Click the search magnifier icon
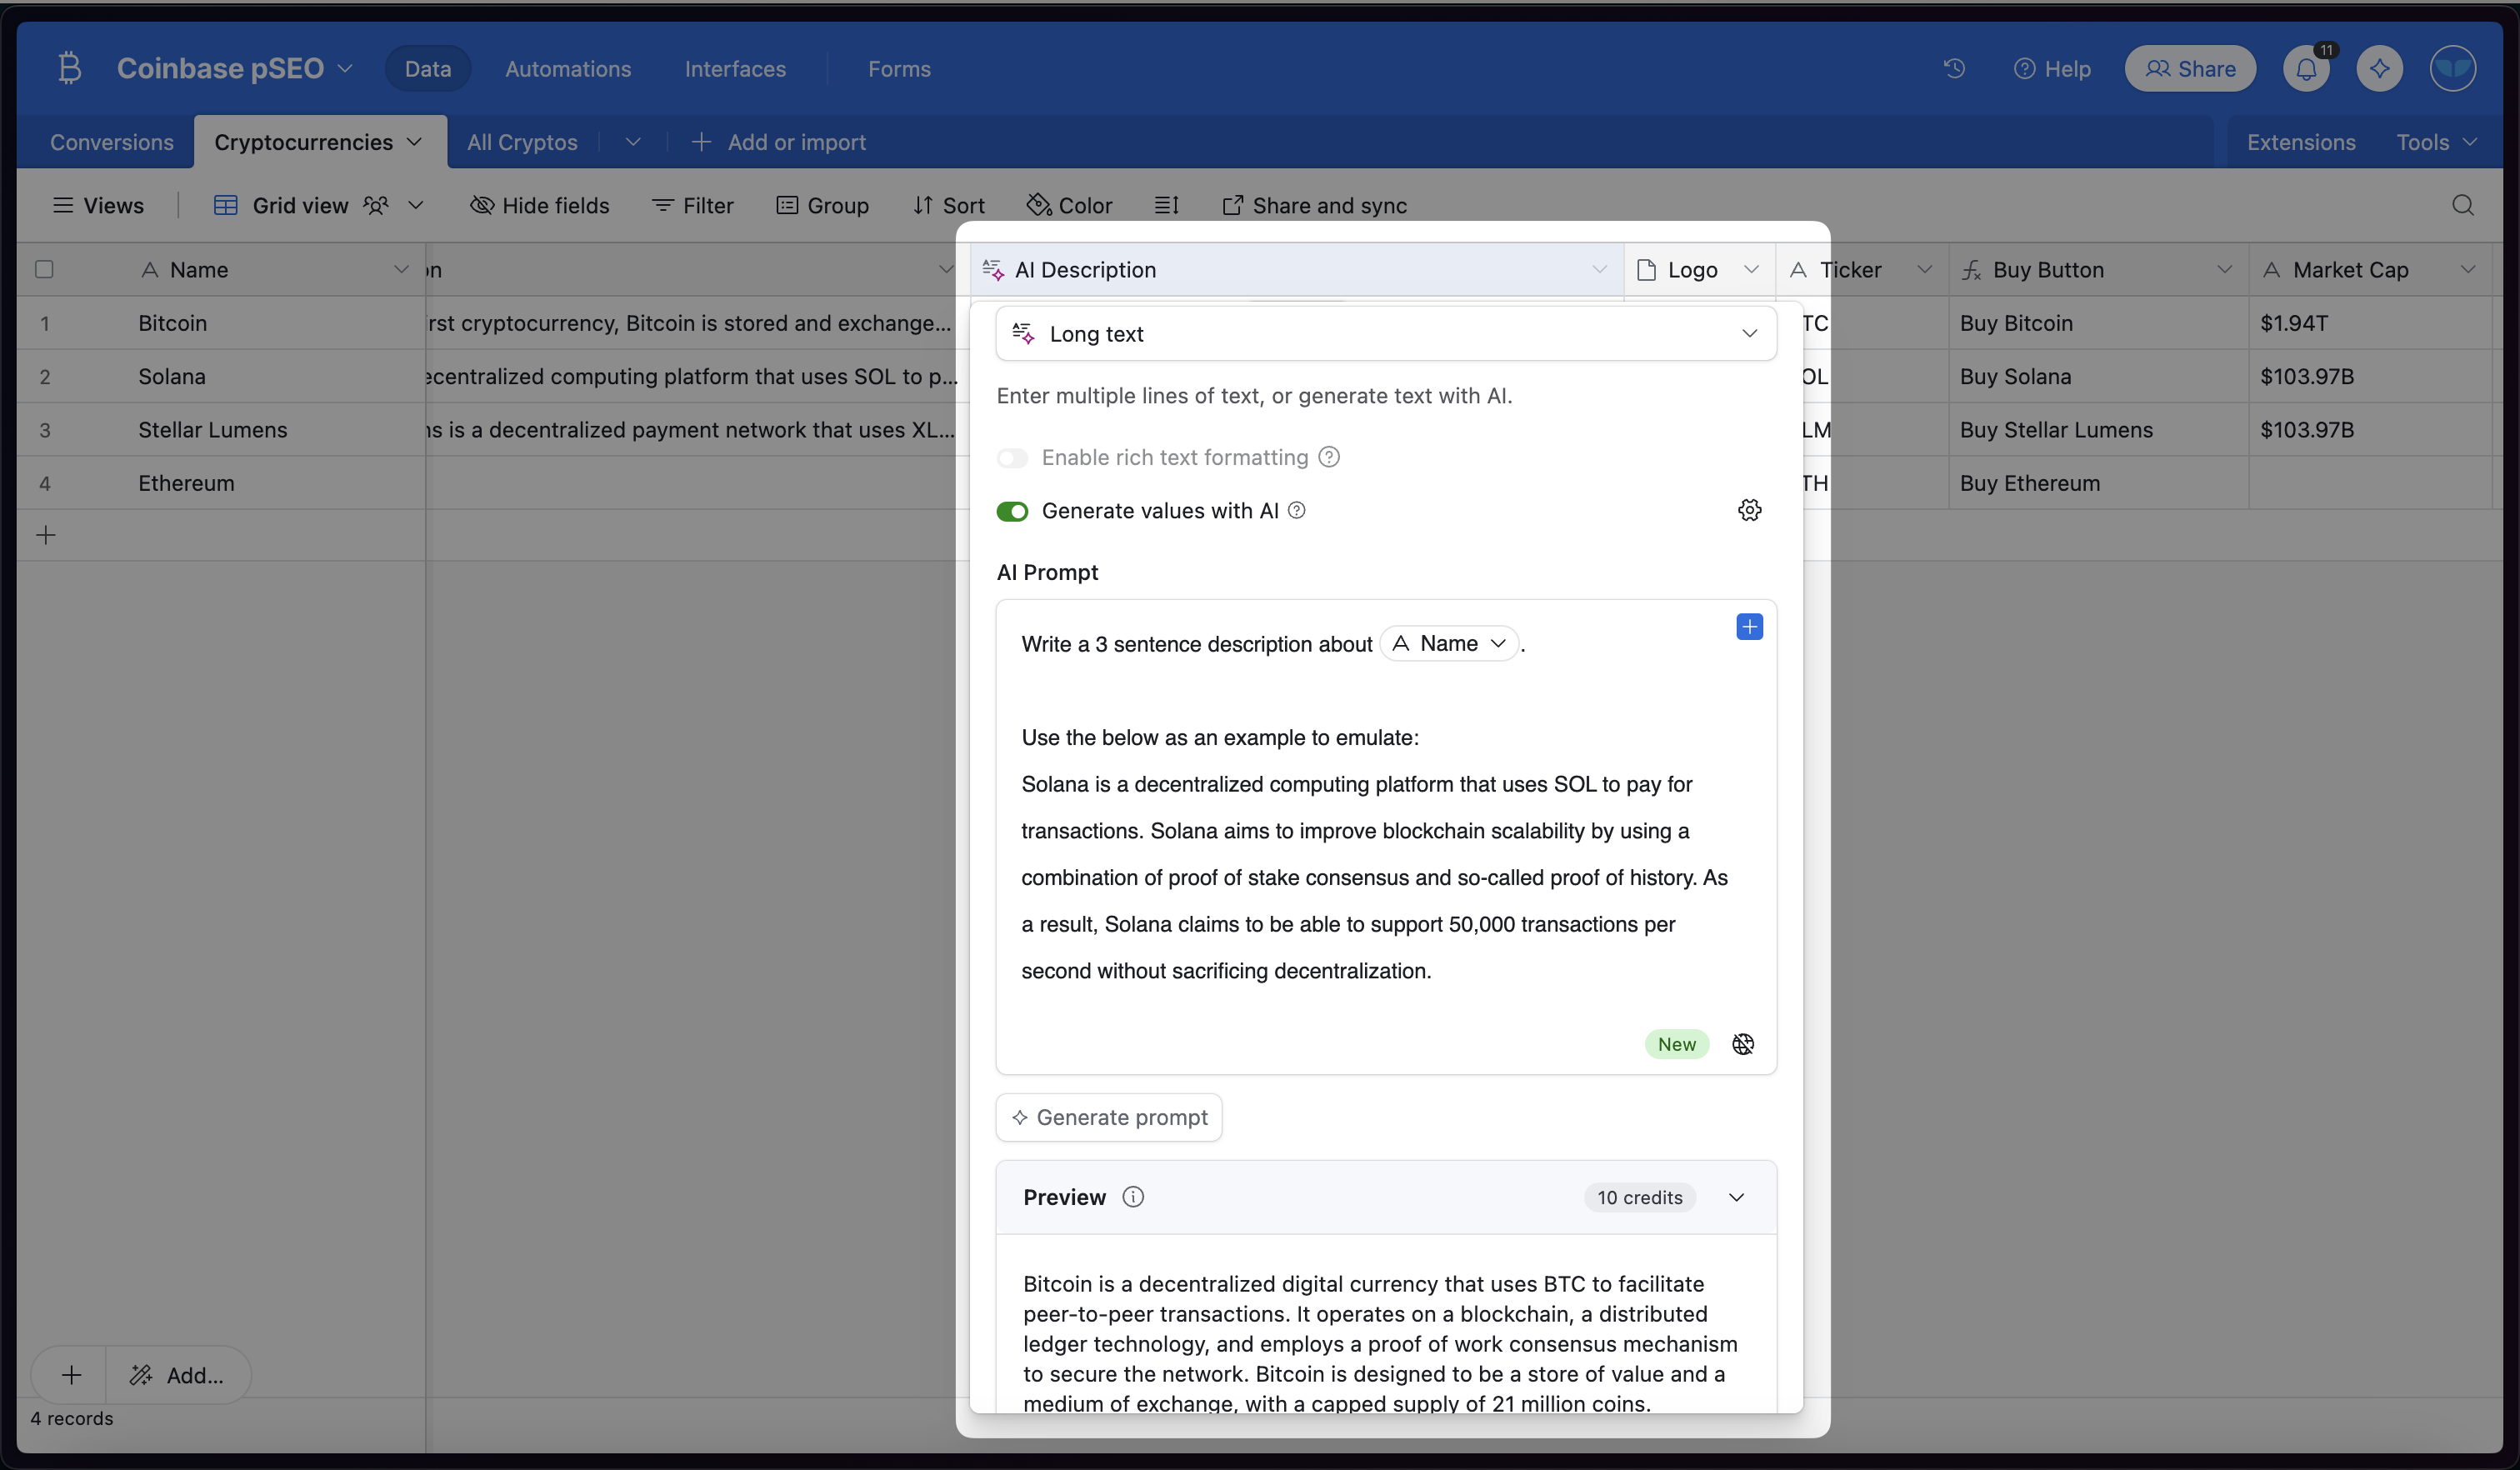The width and height of the screenshot is (2520, 1470). (x=2463, y=205)
